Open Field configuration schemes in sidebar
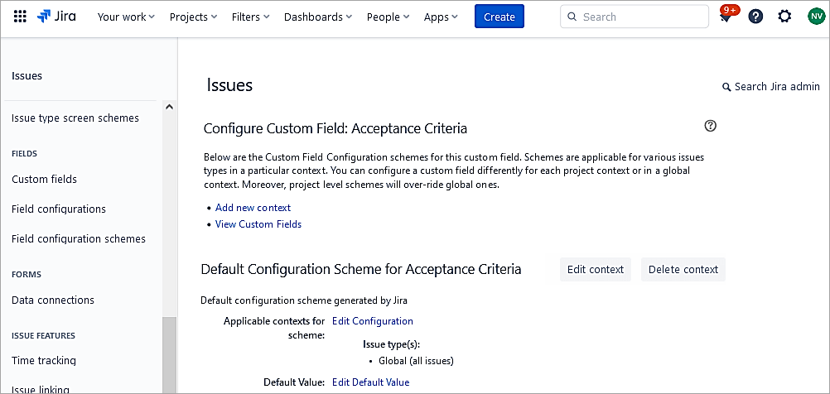Screen dimensions: 830x394 79,239
